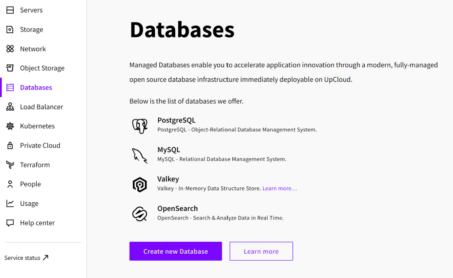Select the Databases sidebar label

36,88
